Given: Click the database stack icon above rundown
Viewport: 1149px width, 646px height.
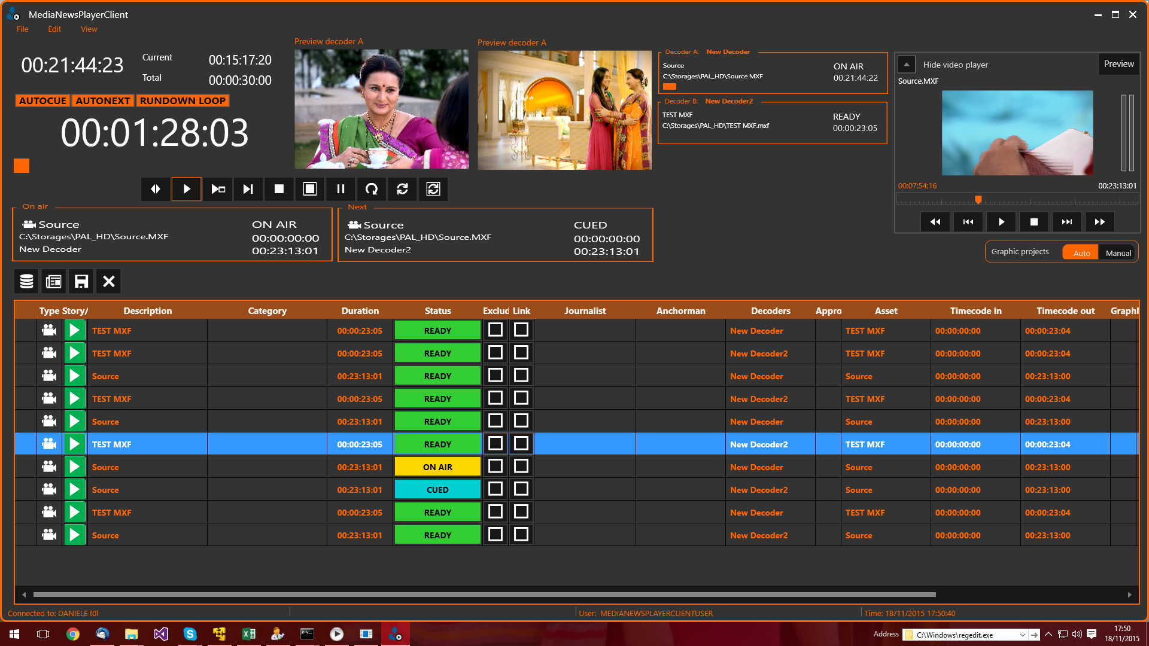Looking at the screenshot, I should [26, 281].
